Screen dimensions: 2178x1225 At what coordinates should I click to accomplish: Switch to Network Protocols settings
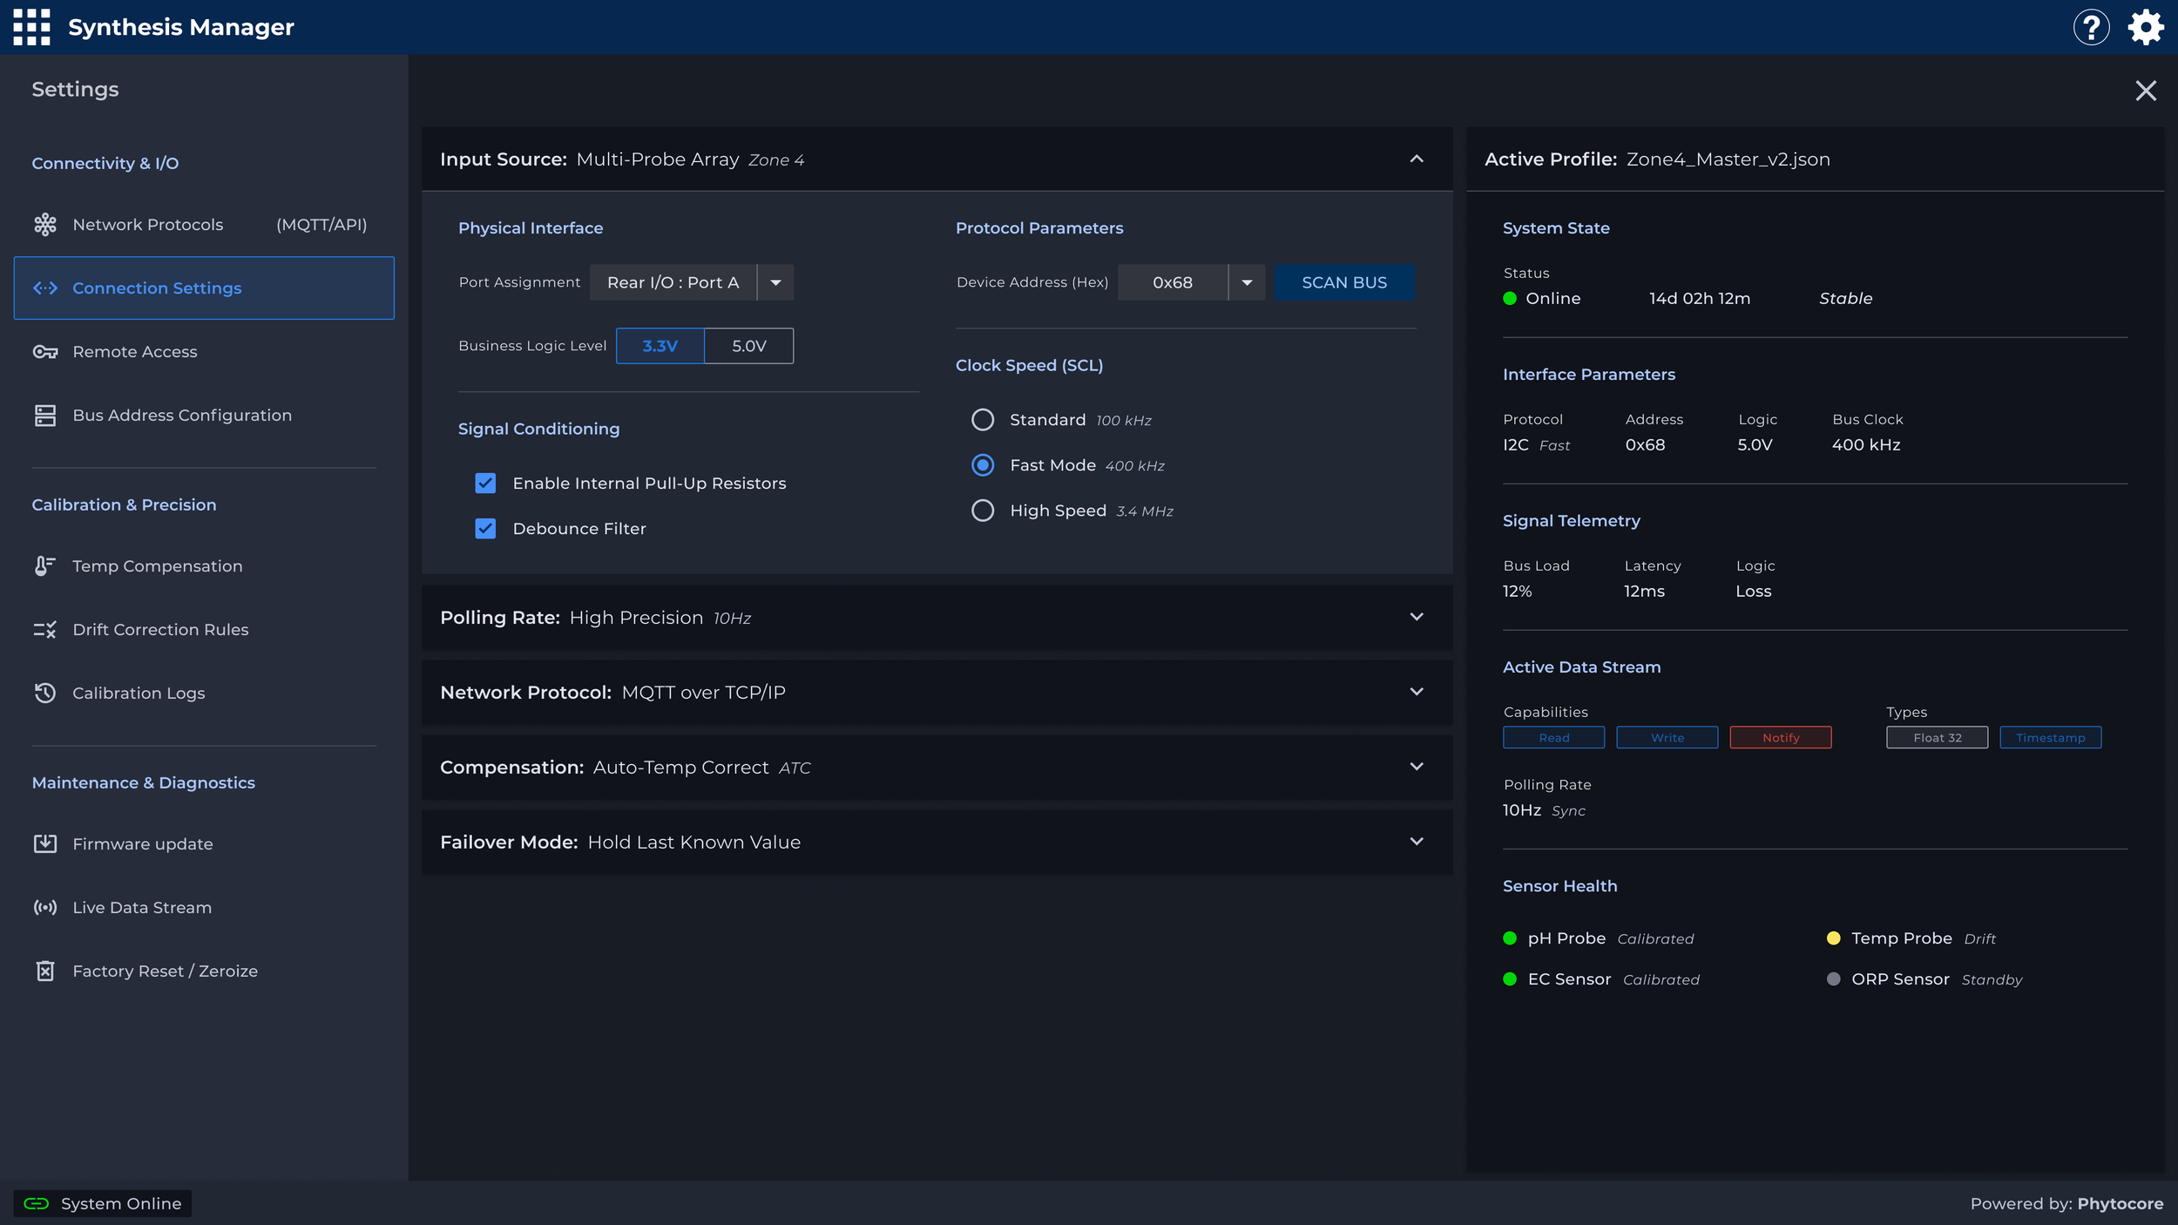pyautogui.click(x=147, y=224)
